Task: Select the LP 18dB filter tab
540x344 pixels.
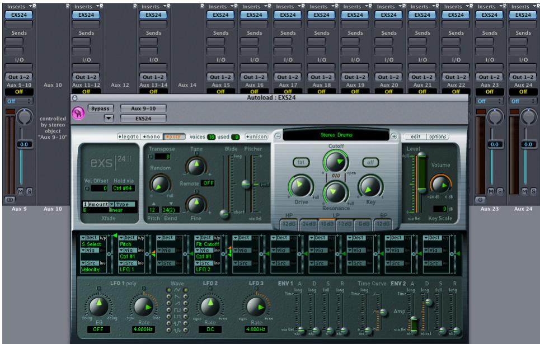Action: click(327, 224)
